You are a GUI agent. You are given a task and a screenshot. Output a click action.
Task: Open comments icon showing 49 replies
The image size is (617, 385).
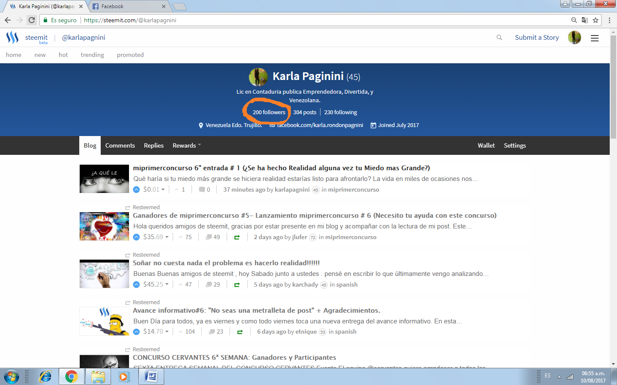point(209,237)
